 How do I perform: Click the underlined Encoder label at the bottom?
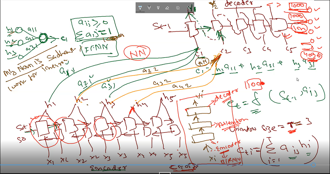point(109,168)
